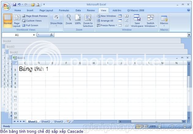
Task: Switch to Page Layout view
Action: coord(17,21)
